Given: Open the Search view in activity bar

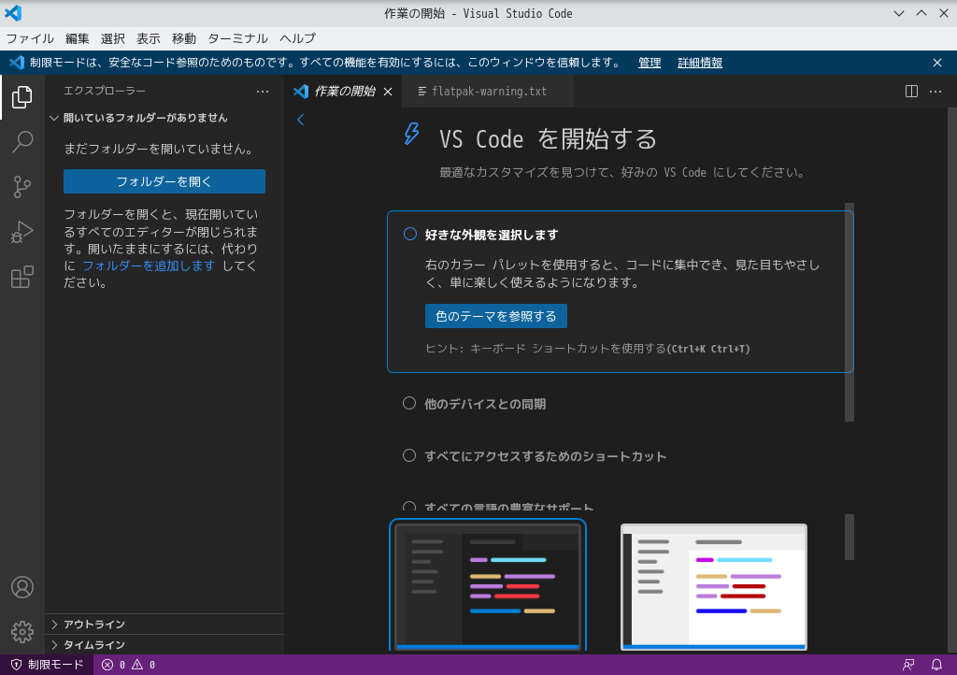Looking at the screenshot, I should pyautogui.click(x=22, y=141).
